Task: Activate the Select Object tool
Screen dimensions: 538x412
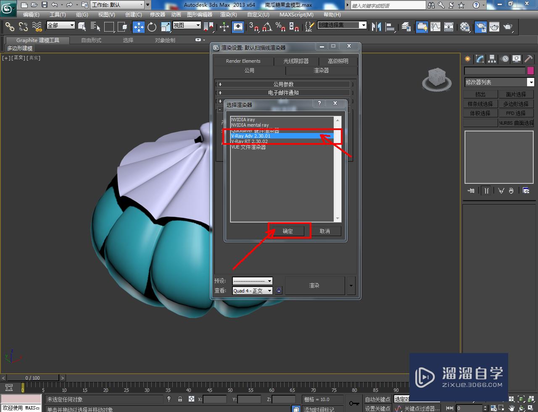Action: [x=82, y=27]
